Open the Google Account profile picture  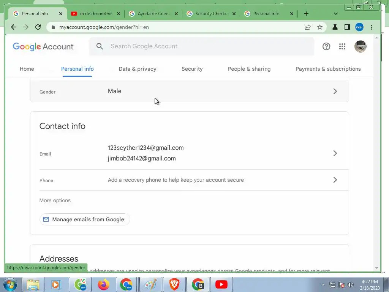(x=360, y=46)
